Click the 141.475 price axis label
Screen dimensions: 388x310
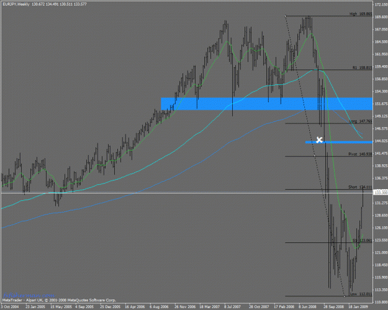381,153
